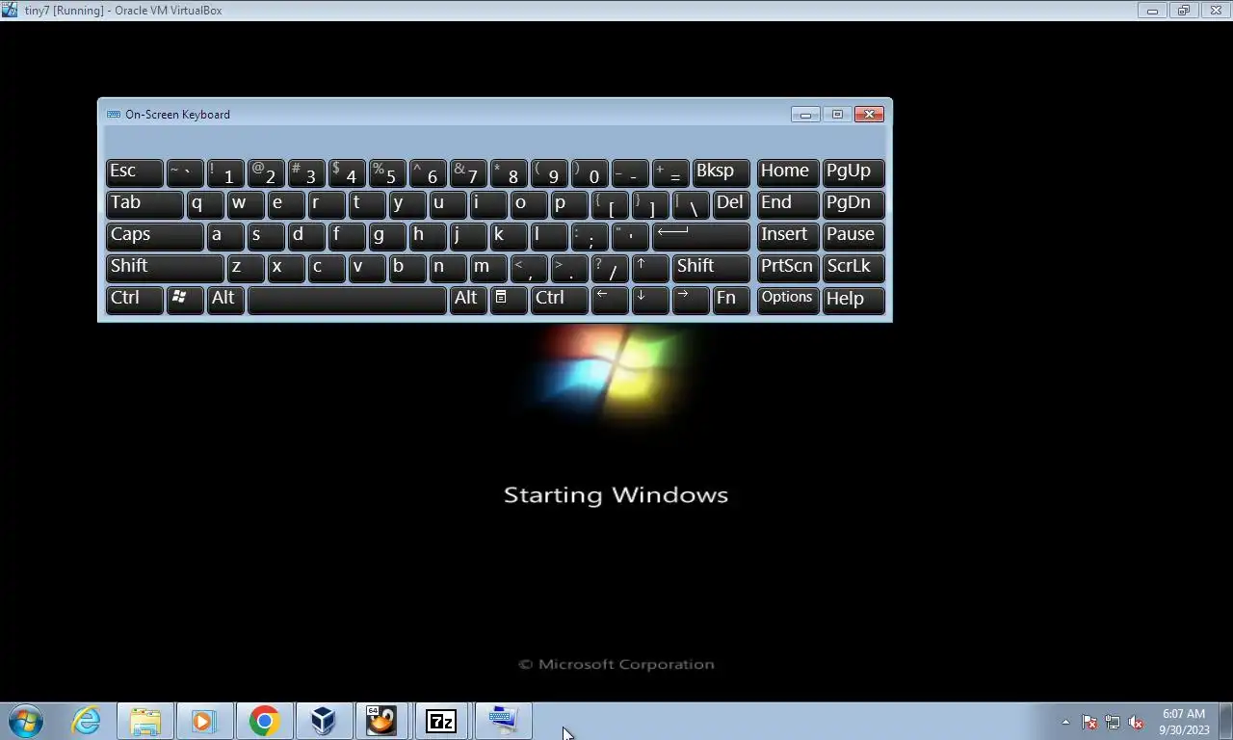Click the muted volume tray icon
Screen dimensions: 1233x740
pos(1136,722)
